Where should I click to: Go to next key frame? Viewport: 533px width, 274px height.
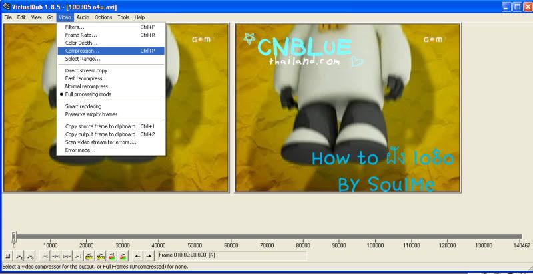101,256
